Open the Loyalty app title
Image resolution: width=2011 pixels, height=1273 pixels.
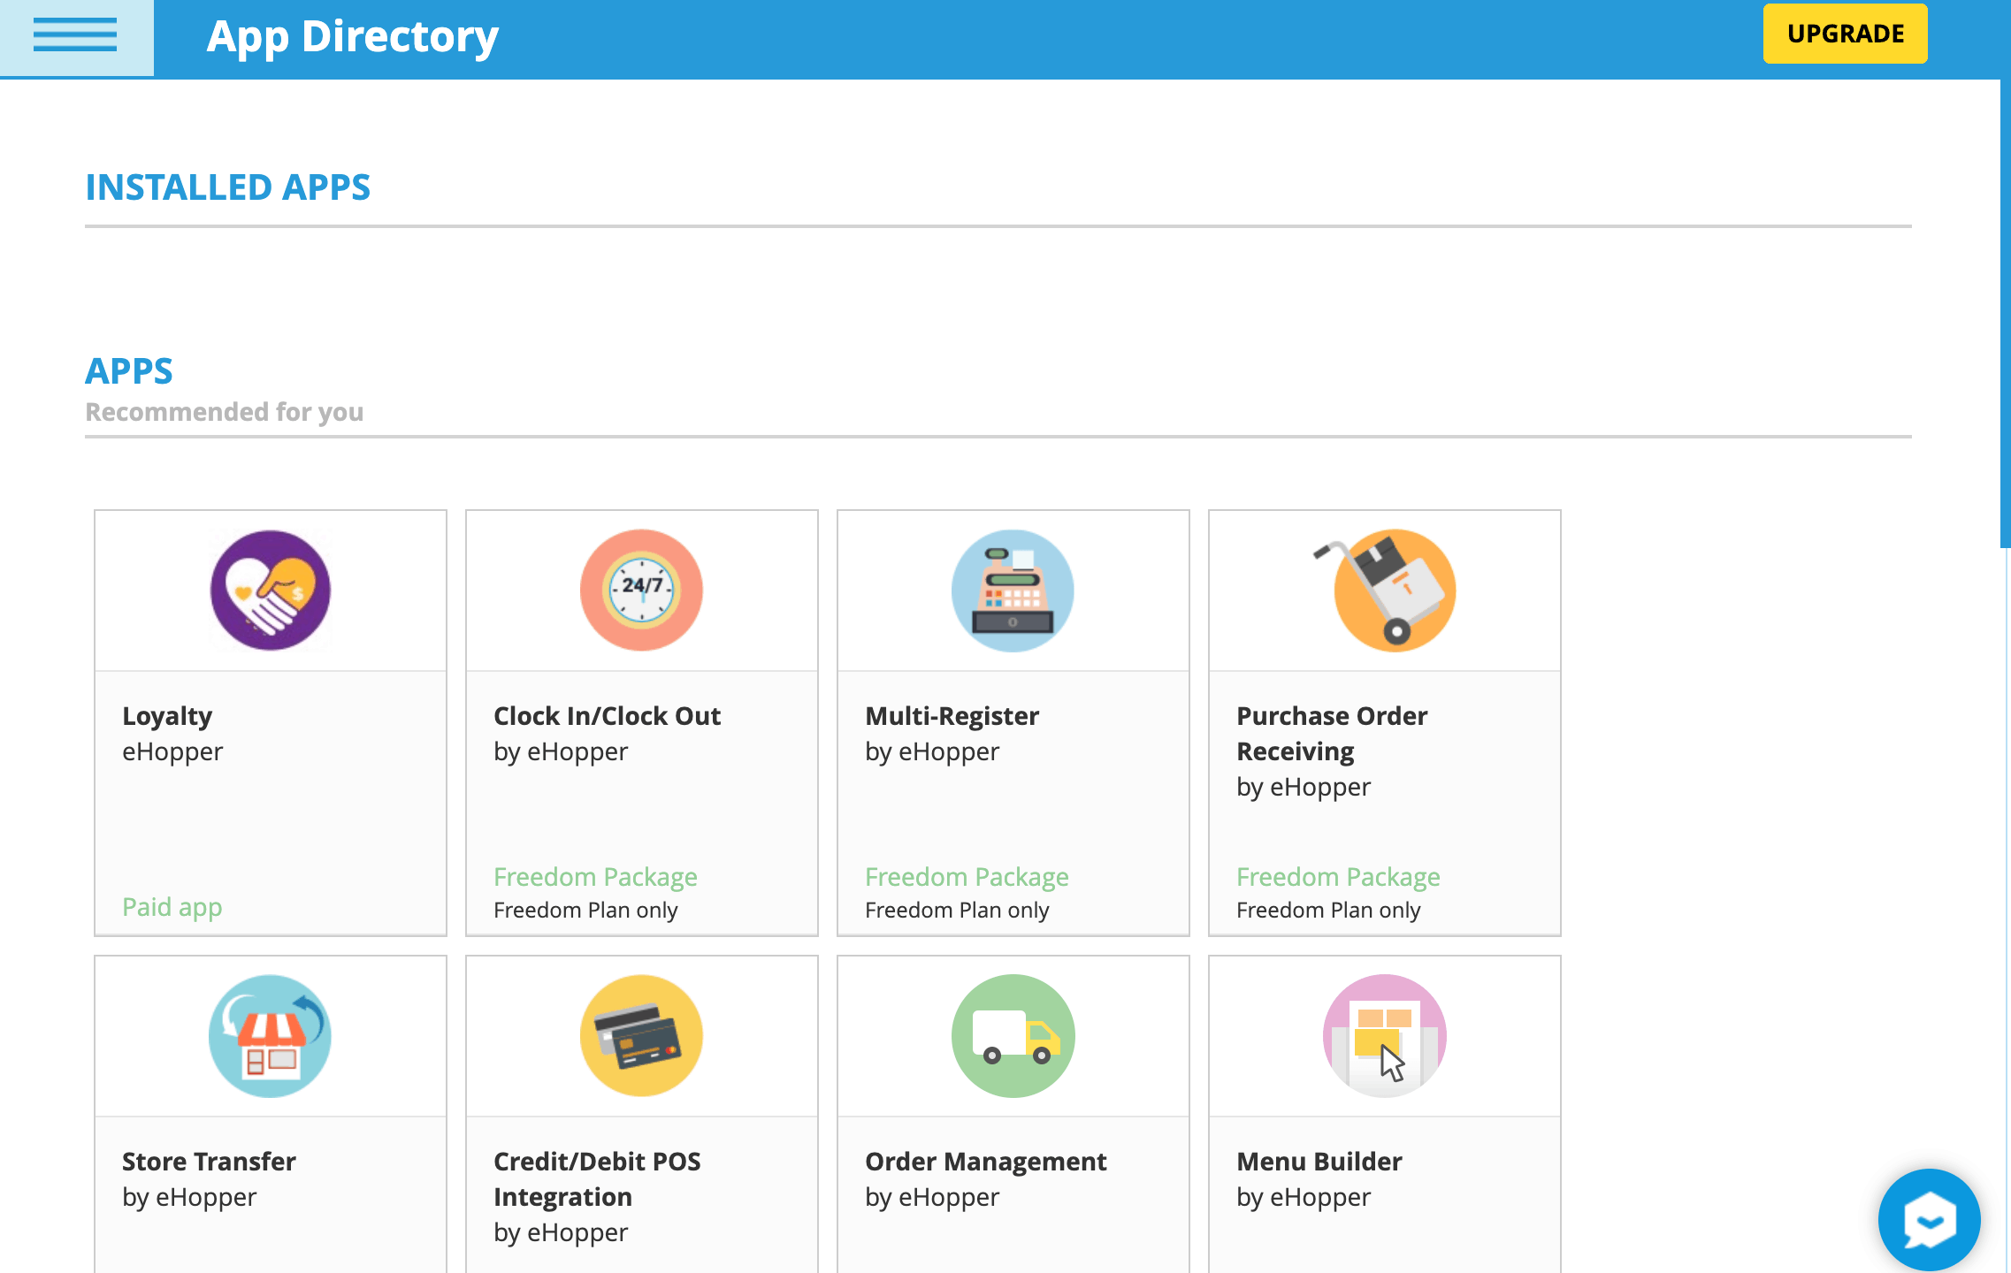click(167, 716)
